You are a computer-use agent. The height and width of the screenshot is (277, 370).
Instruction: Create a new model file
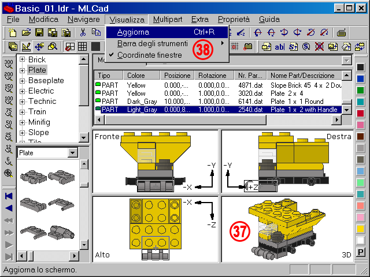13,32
